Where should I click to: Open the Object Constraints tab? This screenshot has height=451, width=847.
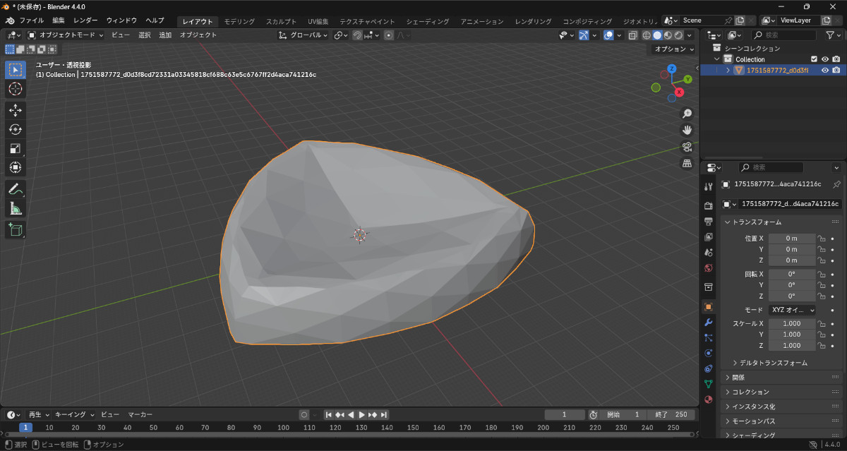(709, 368)
